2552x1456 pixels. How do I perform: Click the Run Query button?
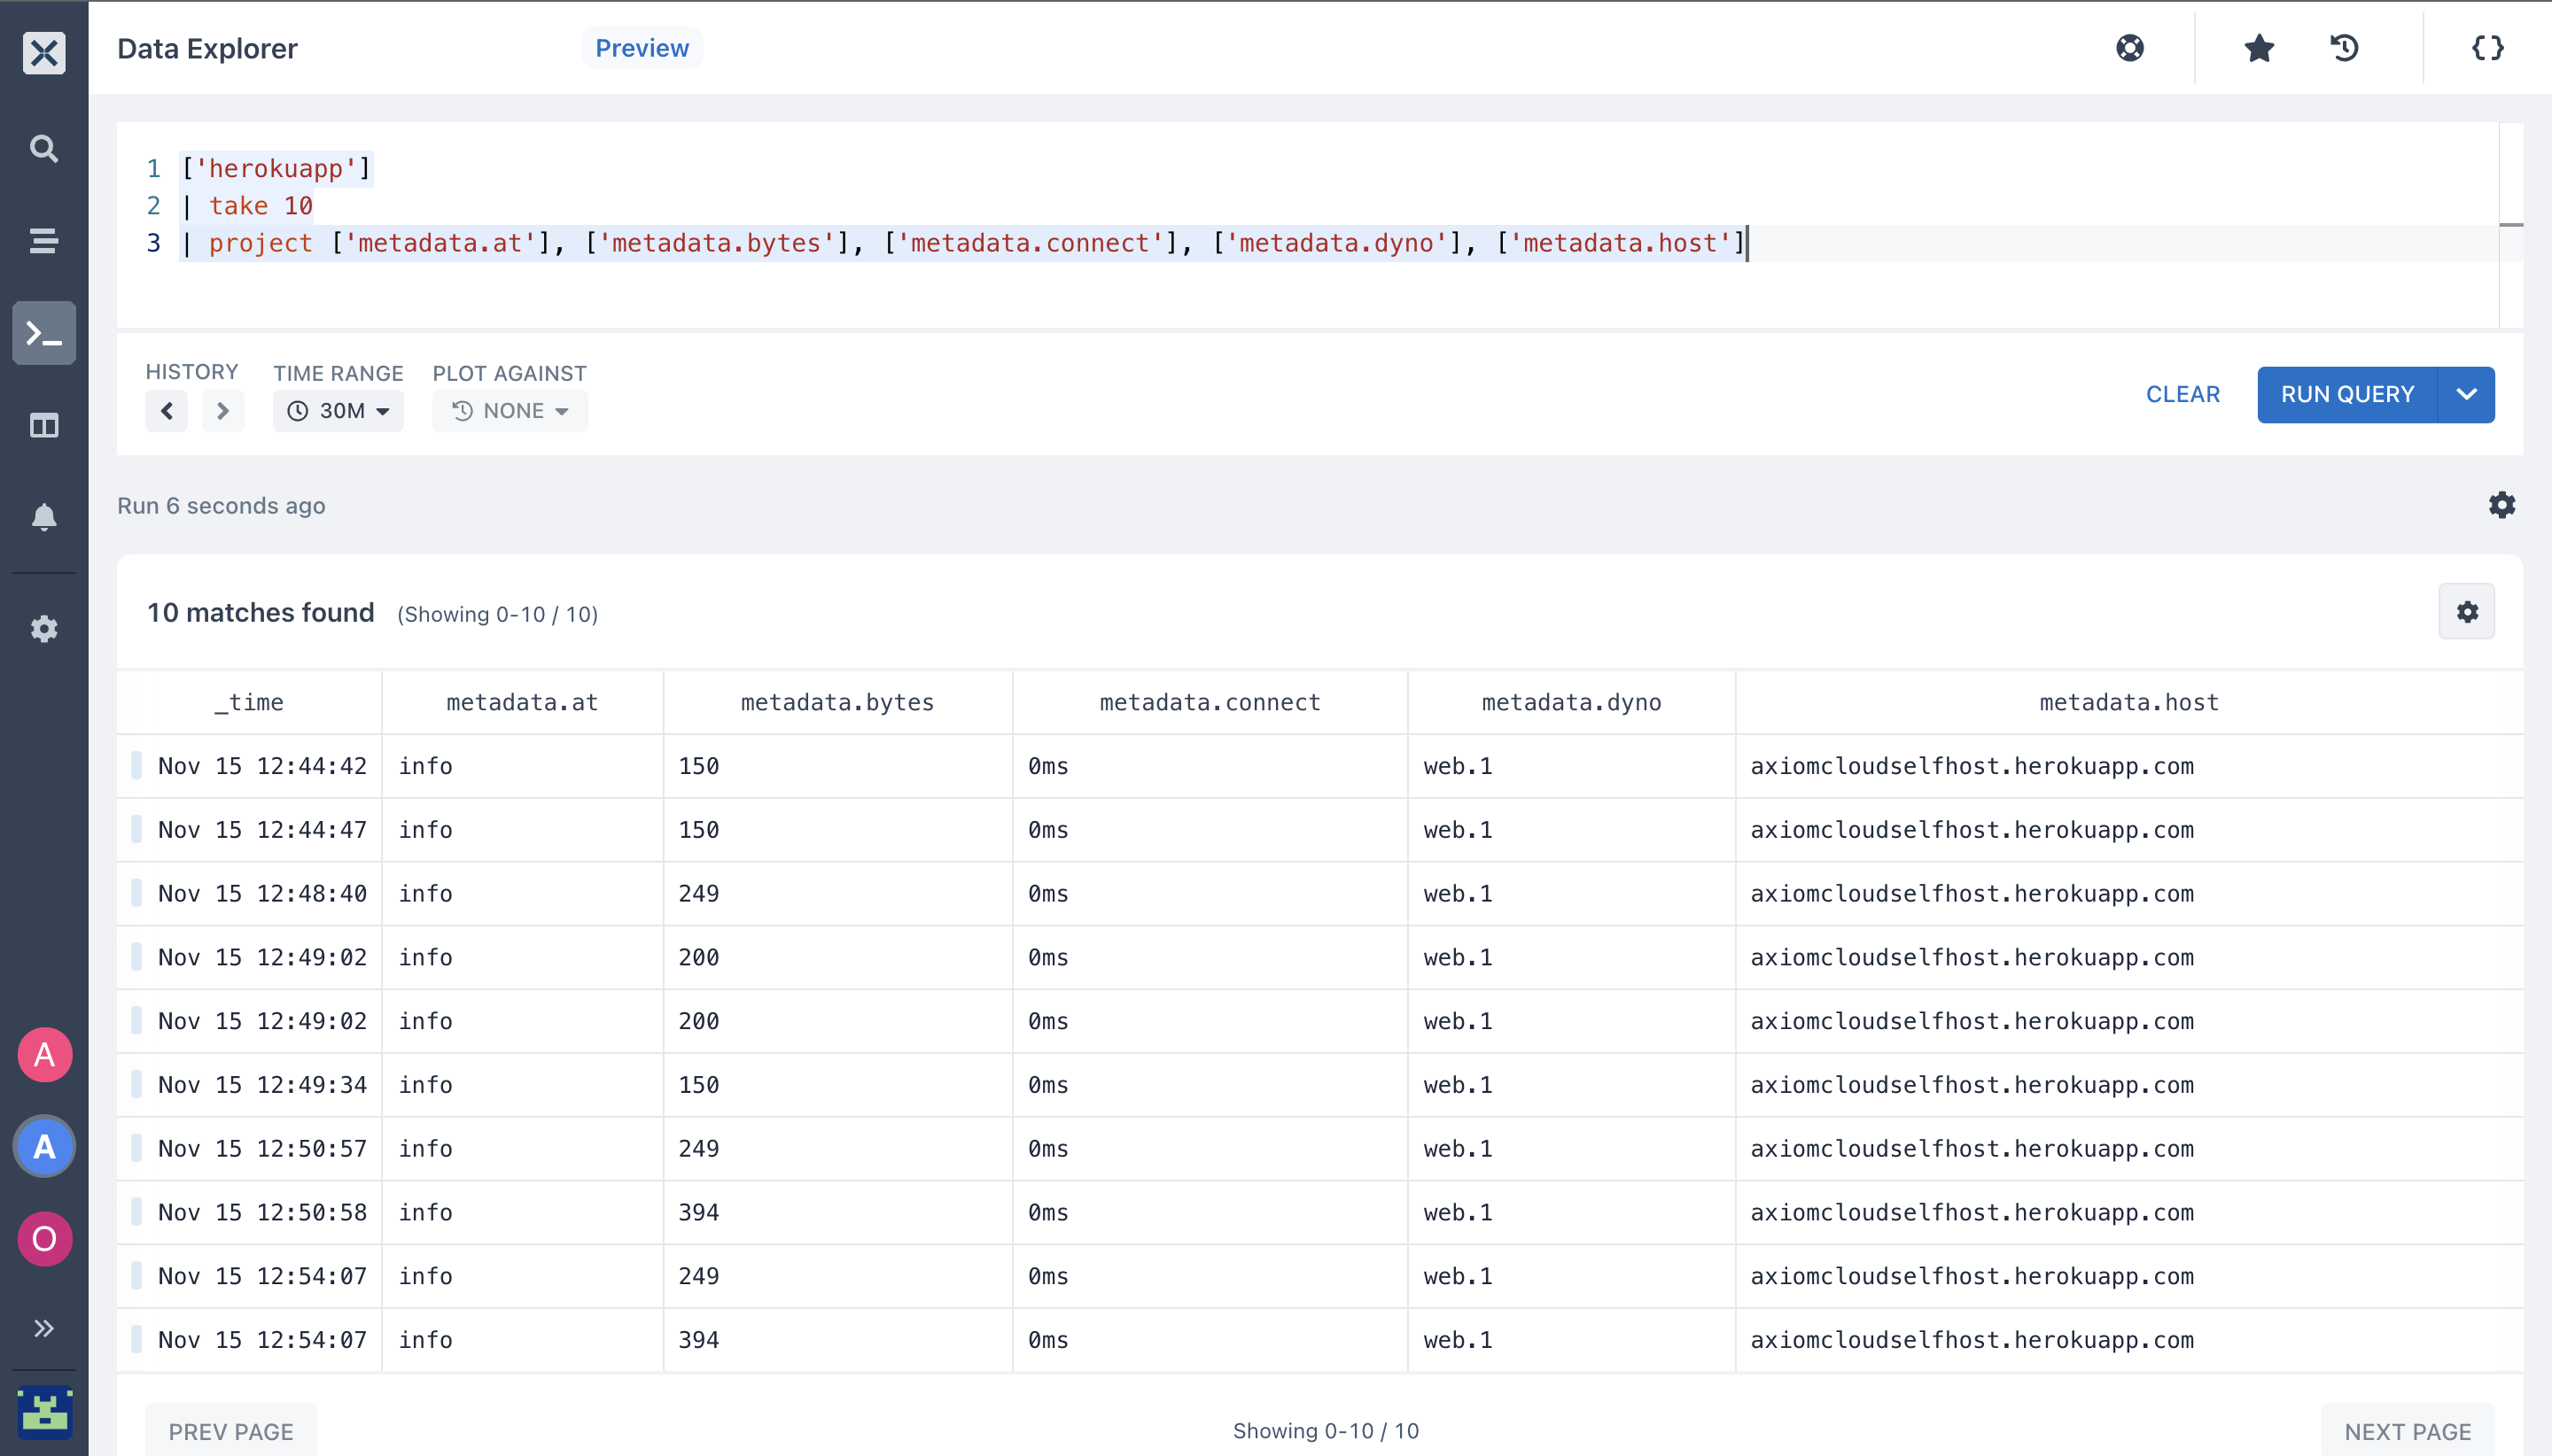point(2347,394)
